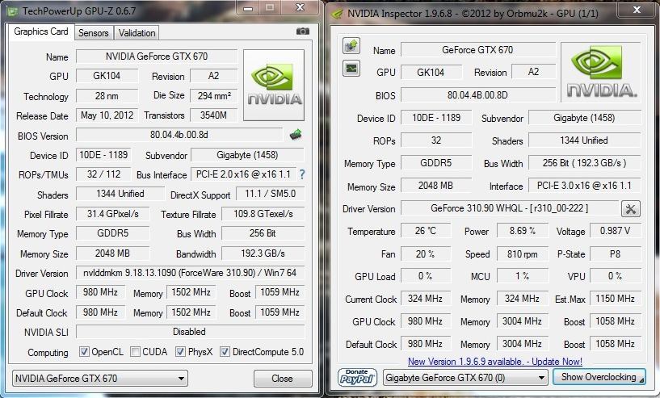This screenshot has width=660, height=398.
Task: Click the Fan value 20 %
Action: tap(426, 253)
